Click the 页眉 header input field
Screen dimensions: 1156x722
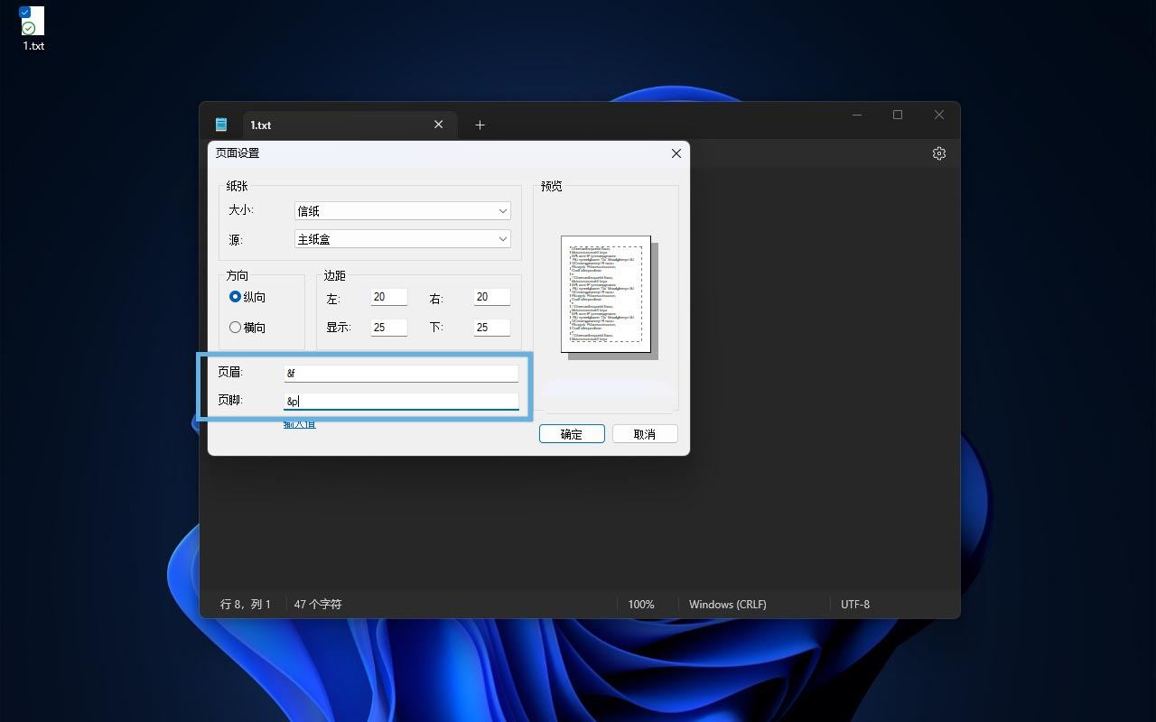pos(401,373)
